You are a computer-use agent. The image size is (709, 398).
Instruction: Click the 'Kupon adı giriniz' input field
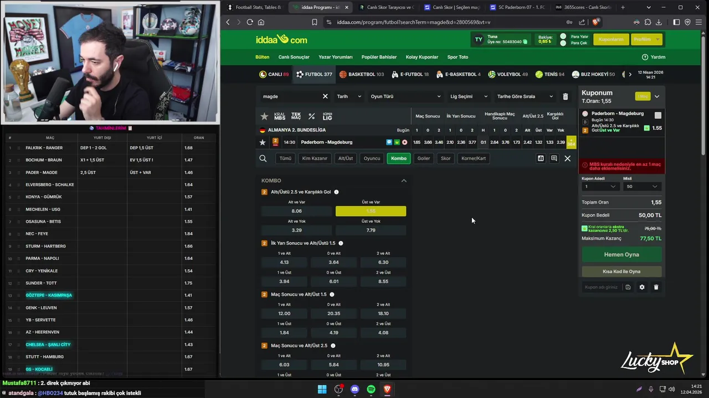tap(602, 287)
